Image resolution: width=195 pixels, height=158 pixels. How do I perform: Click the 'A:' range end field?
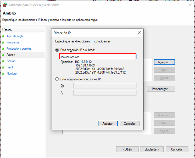pos(105,93)
